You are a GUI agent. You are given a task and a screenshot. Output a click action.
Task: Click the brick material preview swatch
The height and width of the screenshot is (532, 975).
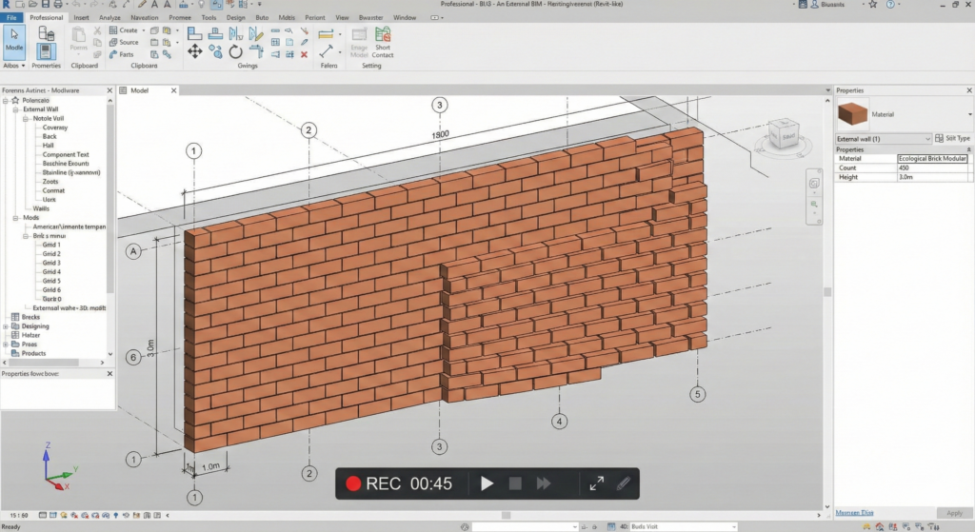[852, 114]
